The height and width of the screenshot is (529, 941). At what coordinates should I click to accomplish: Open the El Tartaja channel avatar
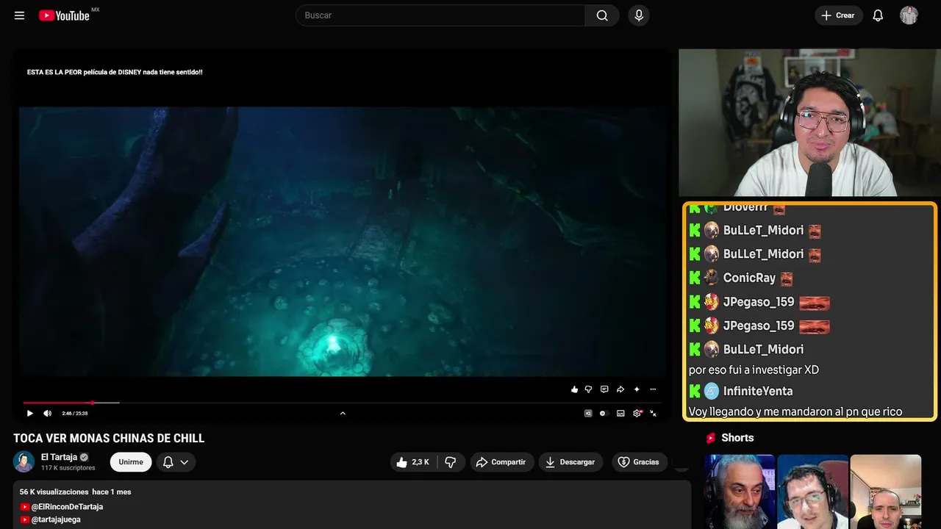(24, 461)
